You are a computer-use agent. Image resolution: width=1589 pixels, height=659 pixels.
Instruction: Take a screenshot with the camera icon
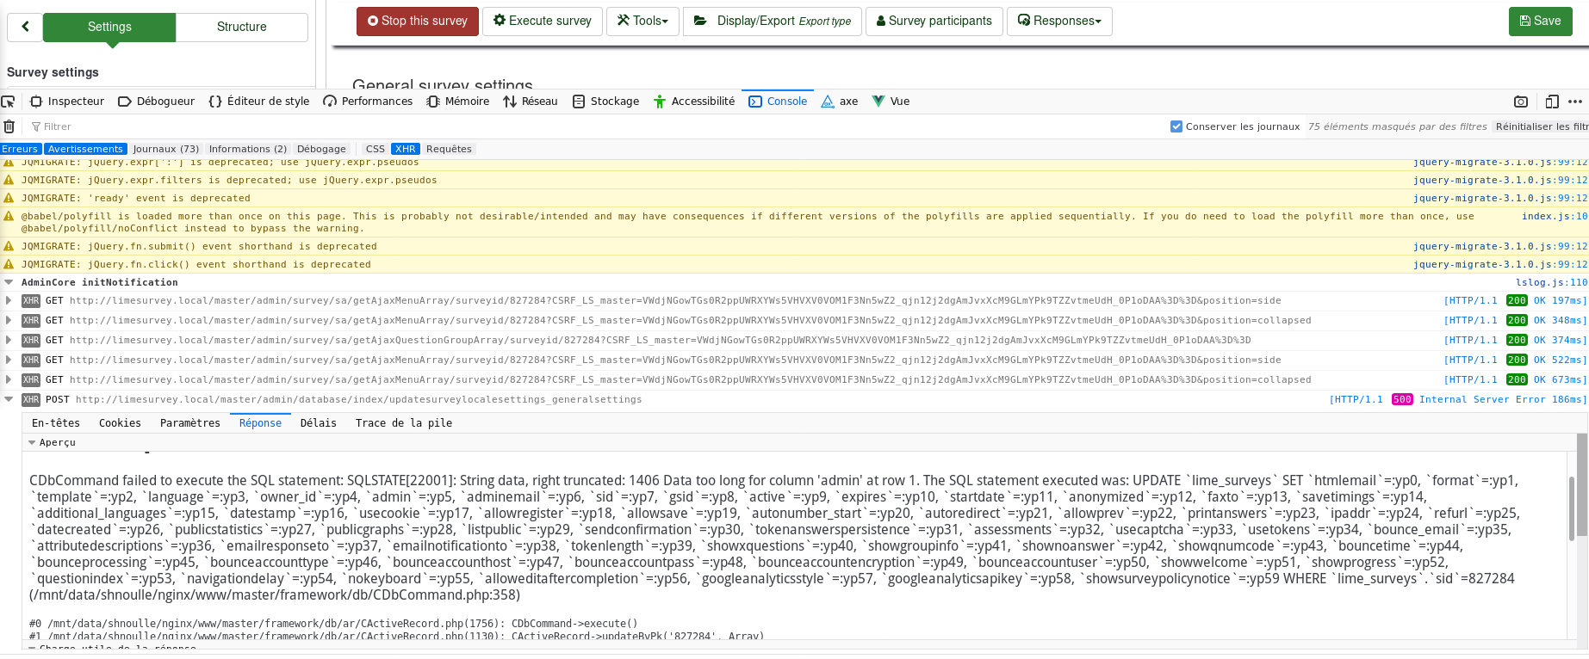pos(1521,102)
